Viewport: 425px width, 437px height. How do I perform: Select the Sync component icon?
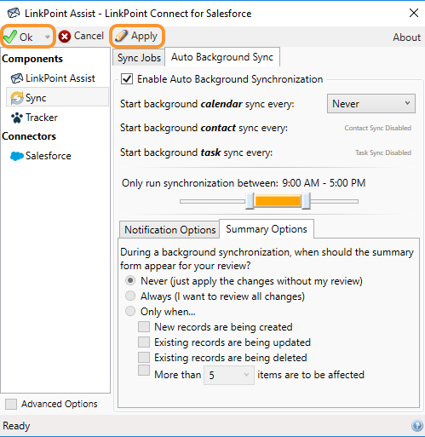[17, 98]
